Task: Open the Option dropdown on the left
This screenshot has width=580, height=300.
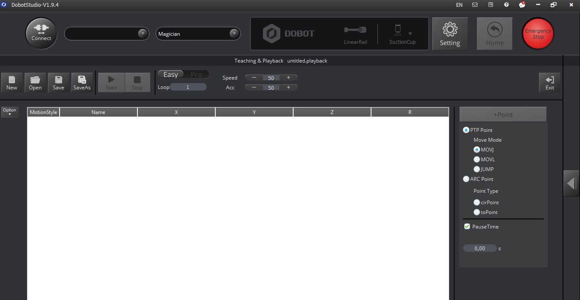Action: (x=9, y=112)
